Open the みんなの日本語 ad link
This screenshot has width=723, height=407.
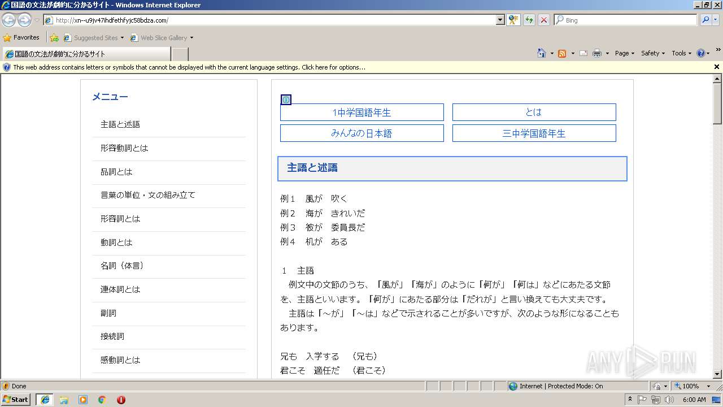[362, 133]
